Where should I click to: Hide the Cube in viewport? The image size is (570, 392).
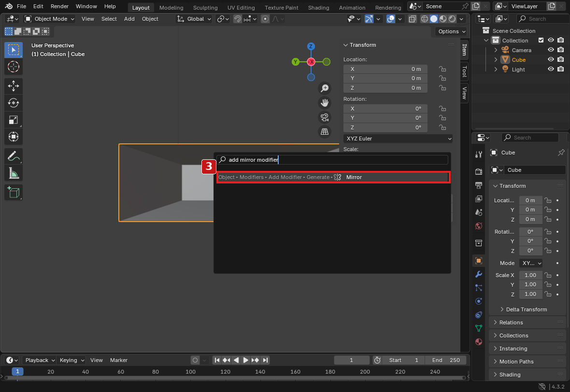(x=551, y=59)
